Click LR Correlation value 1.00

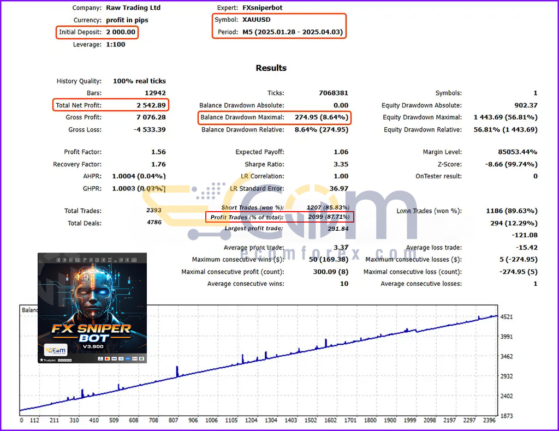click(341, 176)
